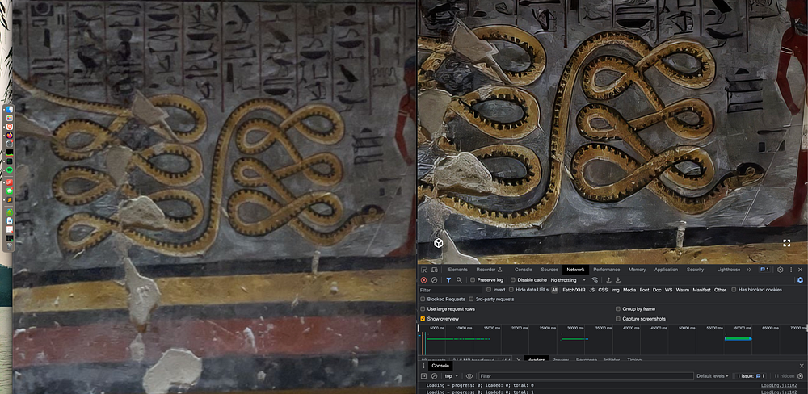Enable Group by frame checkbox

tap(618, 309)
